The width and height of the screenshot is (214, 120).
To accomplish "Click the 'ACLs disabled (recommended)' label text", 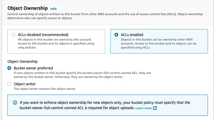I will (x=43, y=35).
